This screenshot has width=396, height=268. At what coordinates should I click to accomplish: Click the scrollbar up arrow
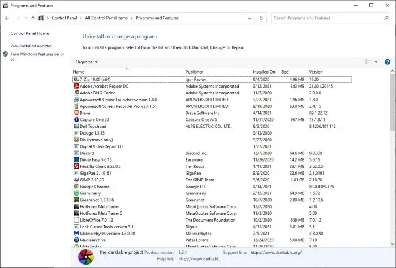(392, 71)
